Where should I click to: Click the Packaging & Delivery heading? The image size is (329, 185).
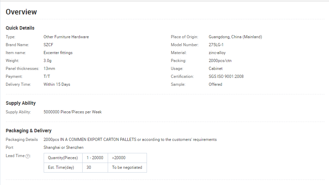[x=29, y=131]
